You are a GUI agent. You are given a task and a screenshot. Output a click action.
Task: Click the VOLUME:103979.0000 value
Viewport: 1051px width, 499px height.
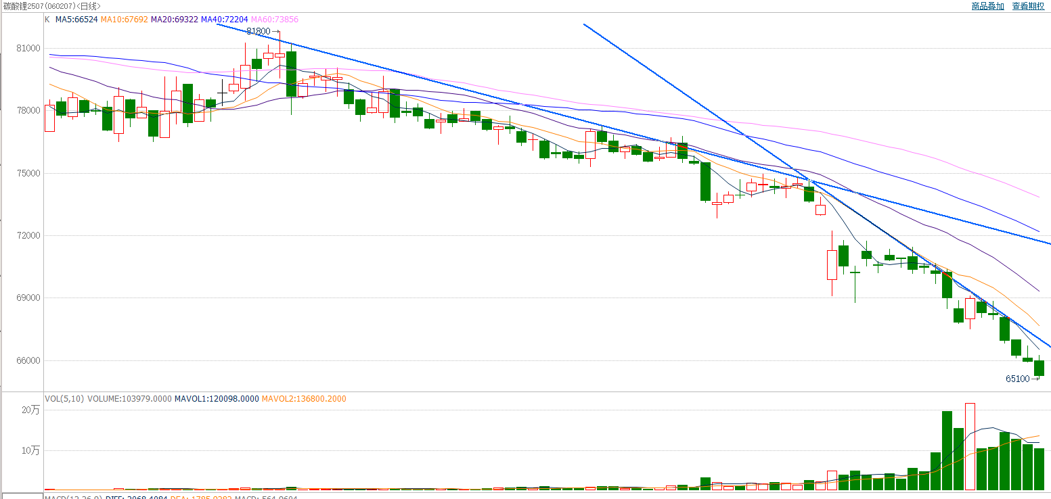coord(129,399)
